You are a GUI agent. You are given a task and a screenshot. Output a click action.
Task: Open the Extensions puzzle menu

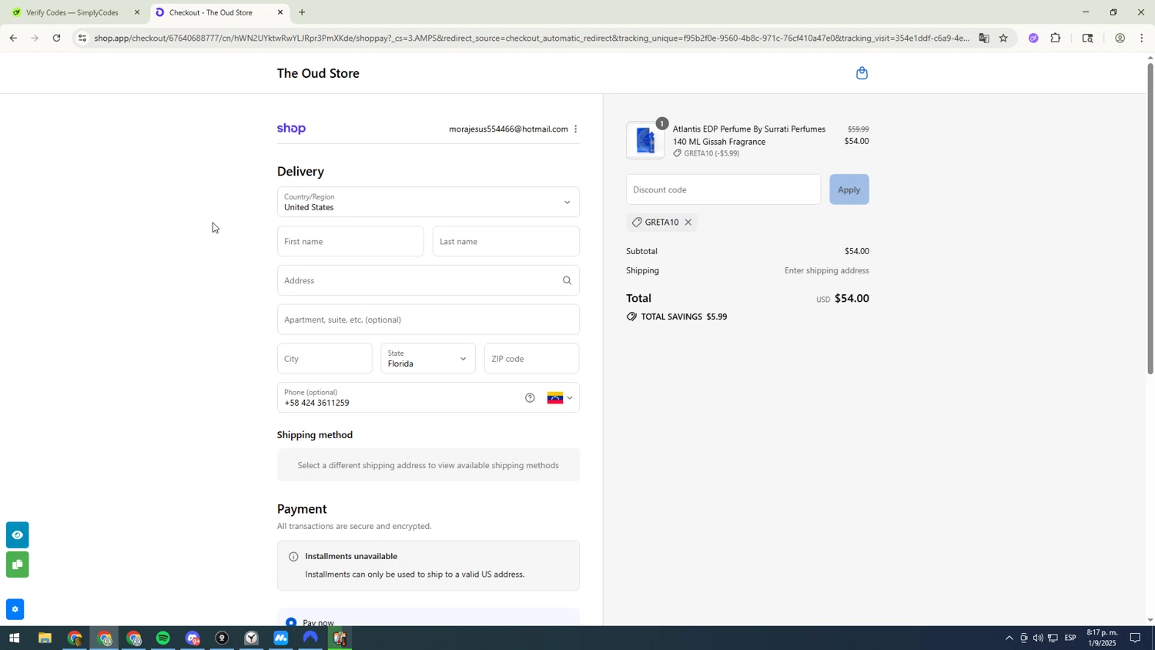[x=1056, y=38]
